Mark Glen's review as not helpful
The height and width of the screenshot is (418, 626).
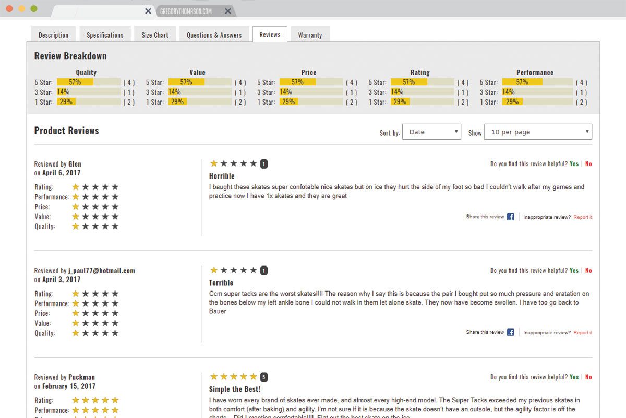tap(588, 164)
